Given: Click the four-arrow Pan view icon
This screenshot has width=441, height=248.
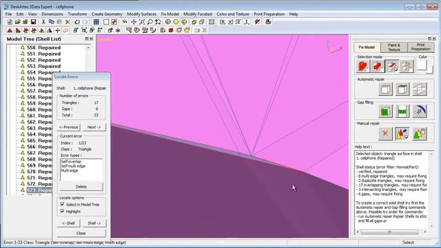Looking at the screenshot, I should [134, 22].
